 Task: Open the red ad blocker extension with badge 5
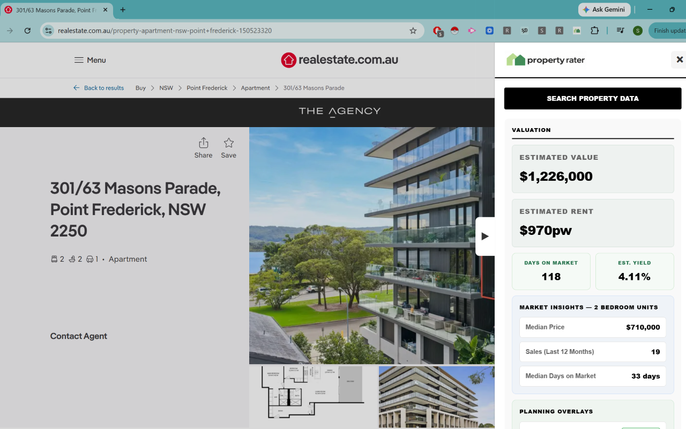click(437, 31)
